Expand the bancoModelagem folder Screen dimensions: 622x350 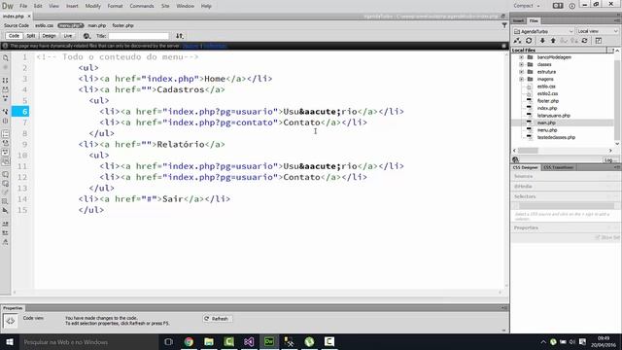coord(521,57)
